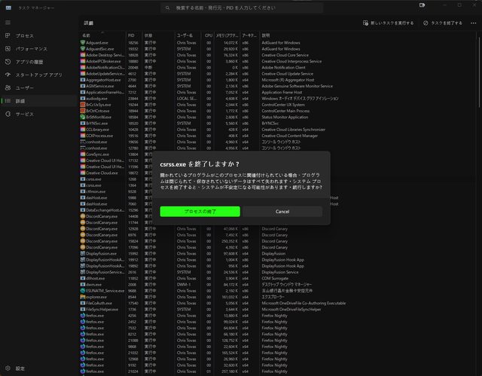Image resolution: width=482 pixels, height=376 pixels.
Task: Open the ユーザー (Users) page
Action: 24,87
